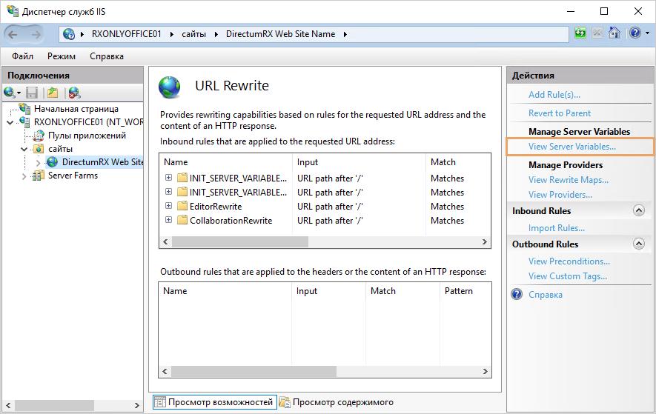This screenshot has height=414, width=656.
Task: Open help via blue question mark icon
Action: [635, 33]
